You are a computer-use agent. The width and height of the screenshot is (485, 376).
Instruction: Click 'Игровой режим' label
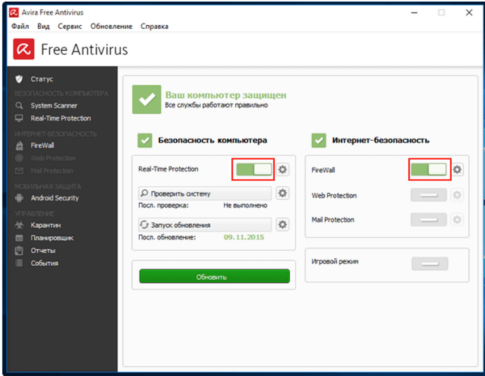[x=335, y=261]
